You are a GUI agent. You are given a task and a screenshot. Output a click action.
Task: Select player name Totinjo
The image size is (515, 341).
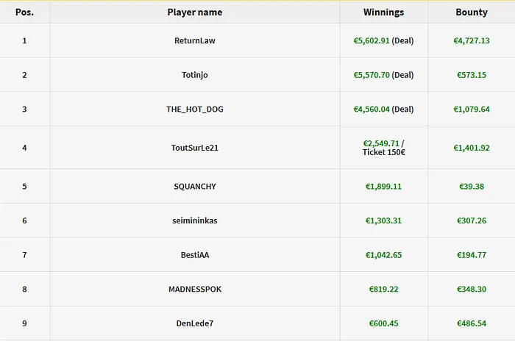(x=195, y=75)
